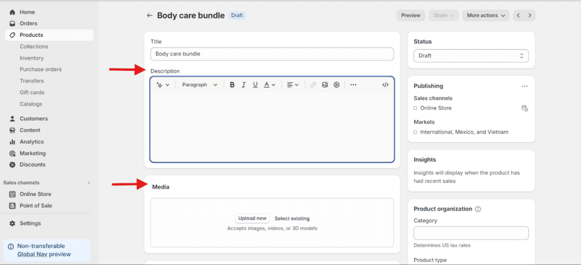Click Select existing media link
This screenshot has width=581, height=265.
click(x=292, y=219)
